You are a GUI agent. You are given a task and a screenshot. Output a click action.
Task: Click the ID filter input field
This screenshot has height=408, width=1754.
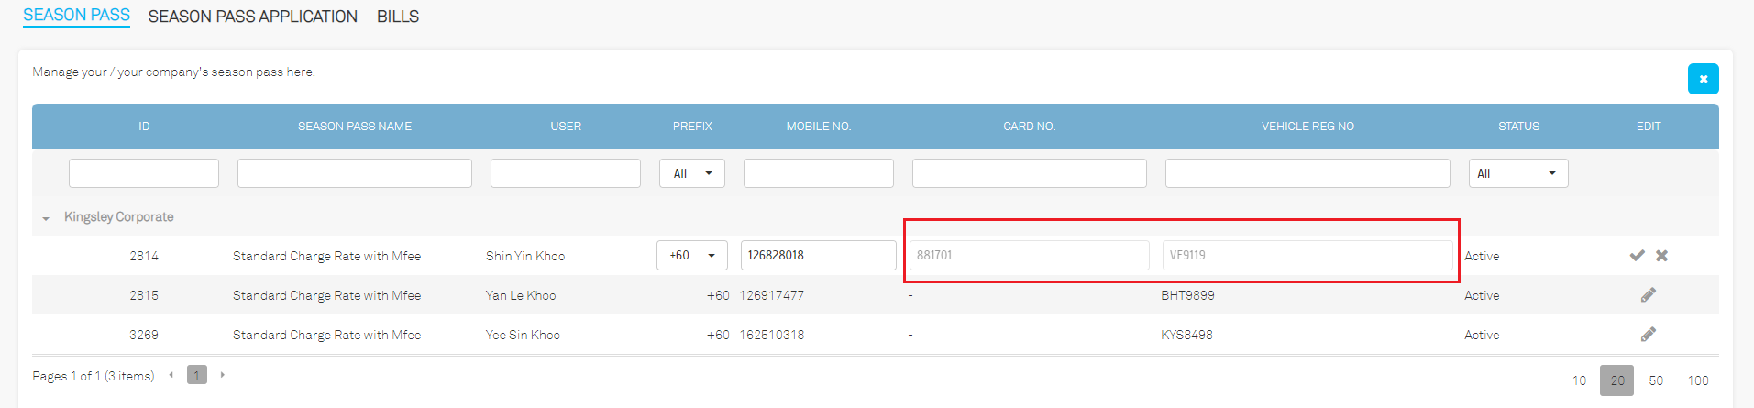tap(144, 173)
